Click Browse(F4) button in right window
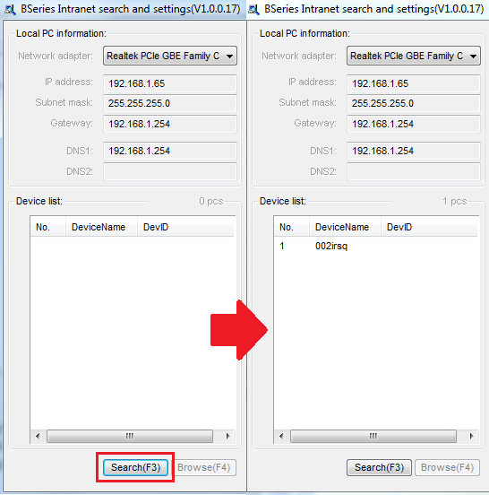 (x=448, y=467)
